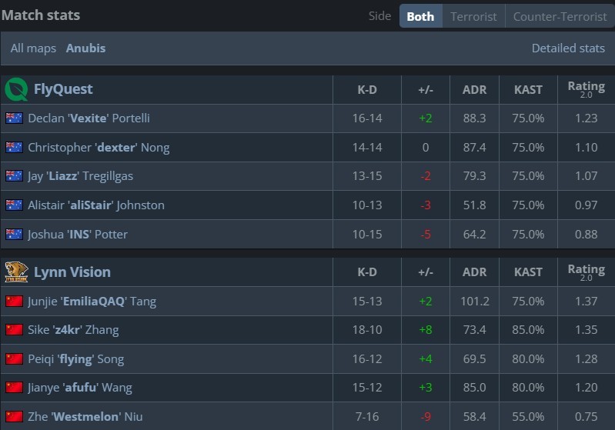Click the Lynn Vision team name

(72, 272)
